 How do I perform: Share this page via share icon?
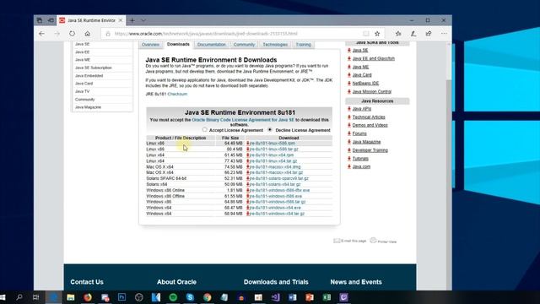tap(429, 34)
